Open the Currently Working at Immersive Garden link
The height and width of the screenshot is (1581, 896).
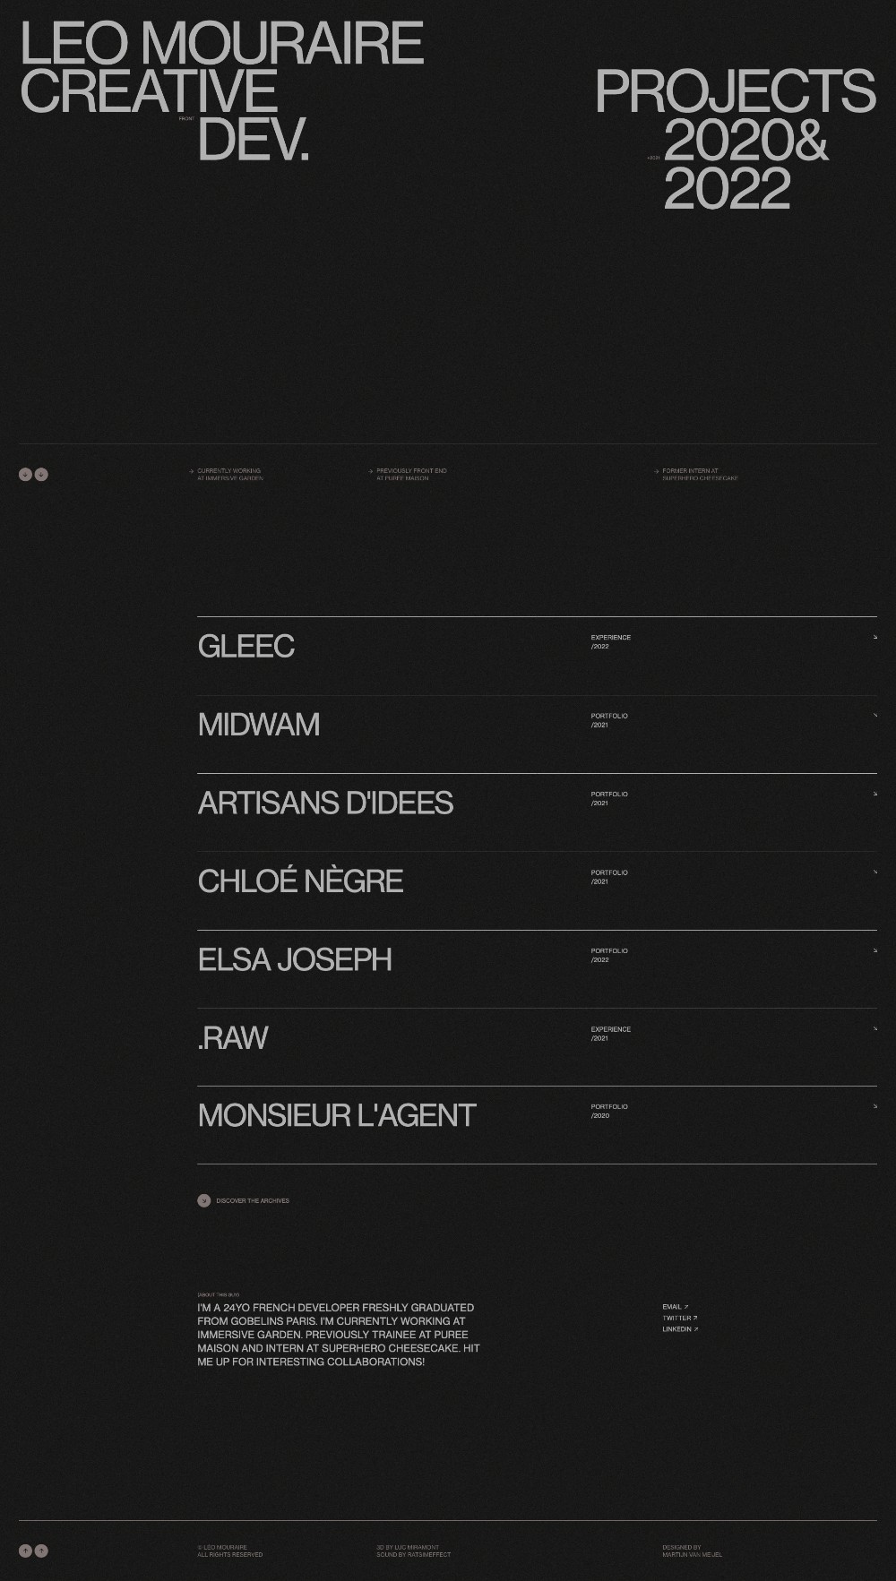coord(229,475)
